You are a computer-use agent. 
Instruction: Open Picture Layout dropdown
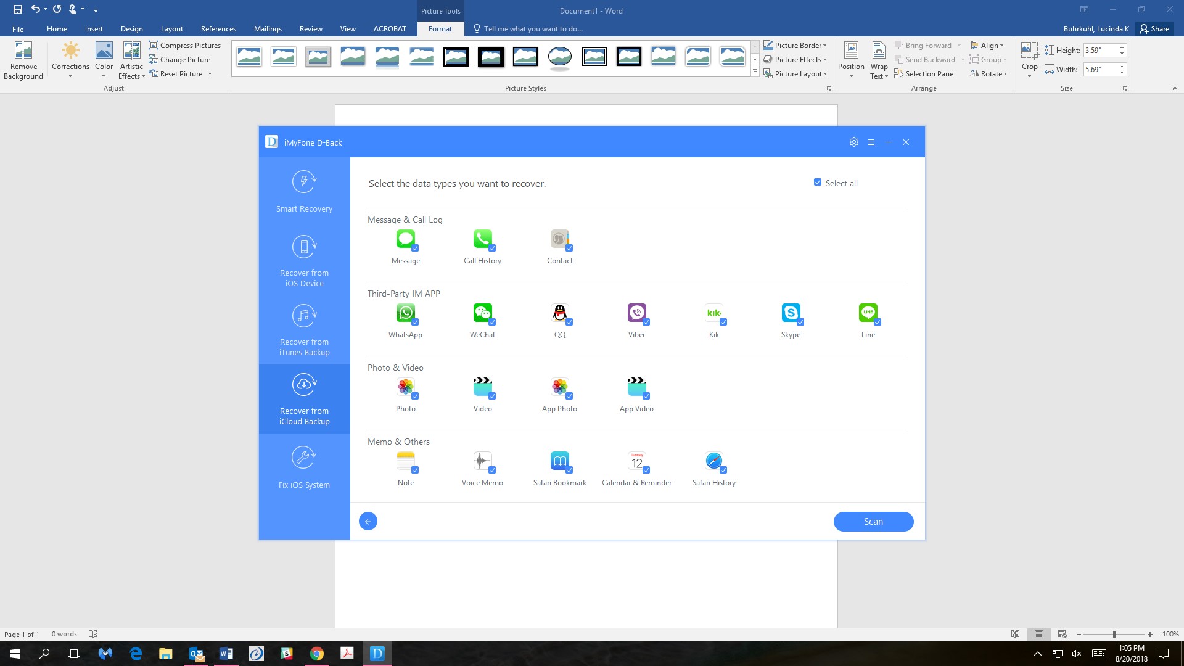795,73
